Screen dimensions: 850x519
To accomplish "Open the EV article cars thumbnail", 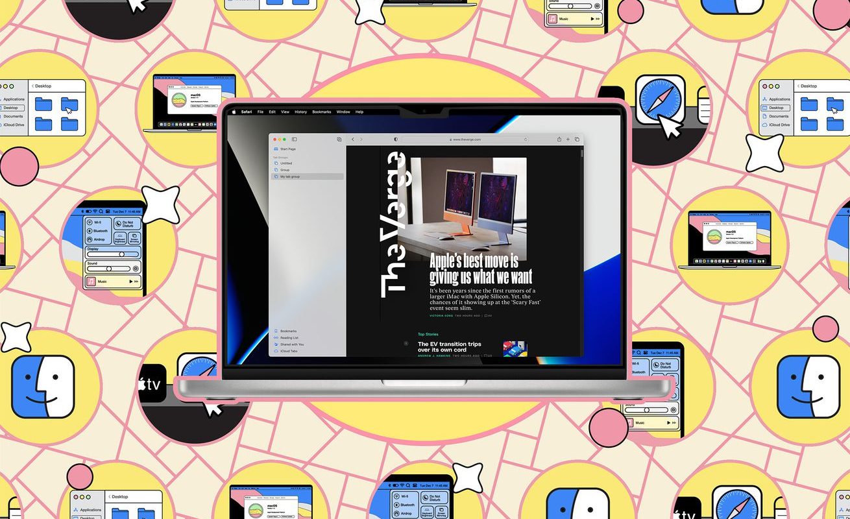I will [x=515, y=349].
